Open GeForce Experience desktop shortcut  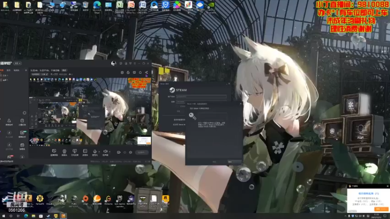[211, 7]
